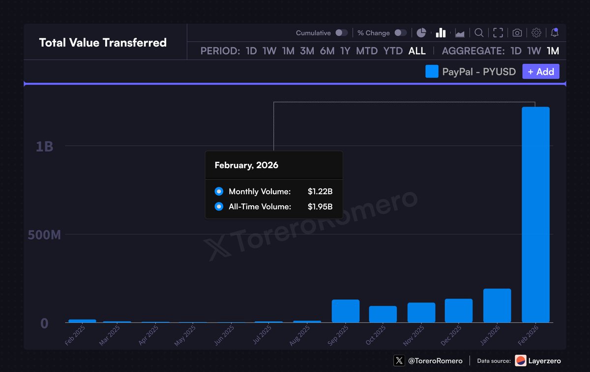Set aggregate to 1M
Viewport: 590px width, 372px height.
pyautogui.click(x=553, y=51)
